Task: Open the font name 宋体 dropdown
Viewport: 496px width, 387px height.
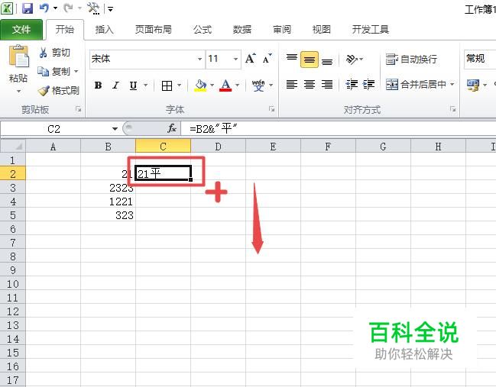Action: click(x=199, y=59)
